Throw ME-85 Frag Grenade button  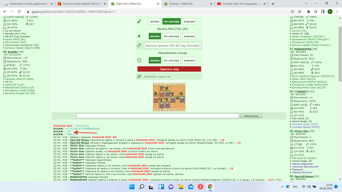[x=173, y=46]
